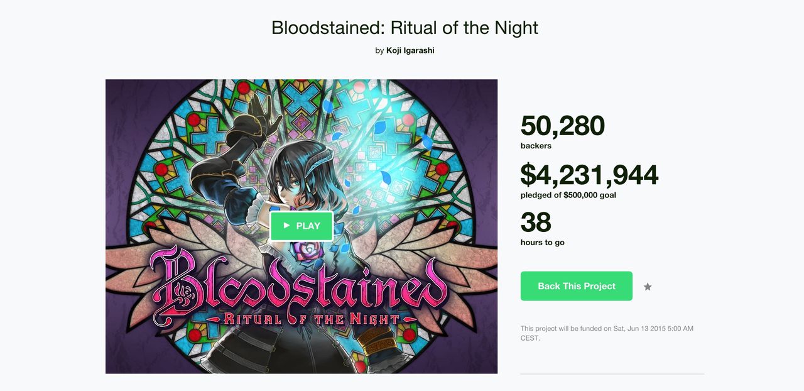Click the Ritual of the Night subtitle in artwork
Image resolution: width=804 pixels, height=391 pixels.
(301, 319)
